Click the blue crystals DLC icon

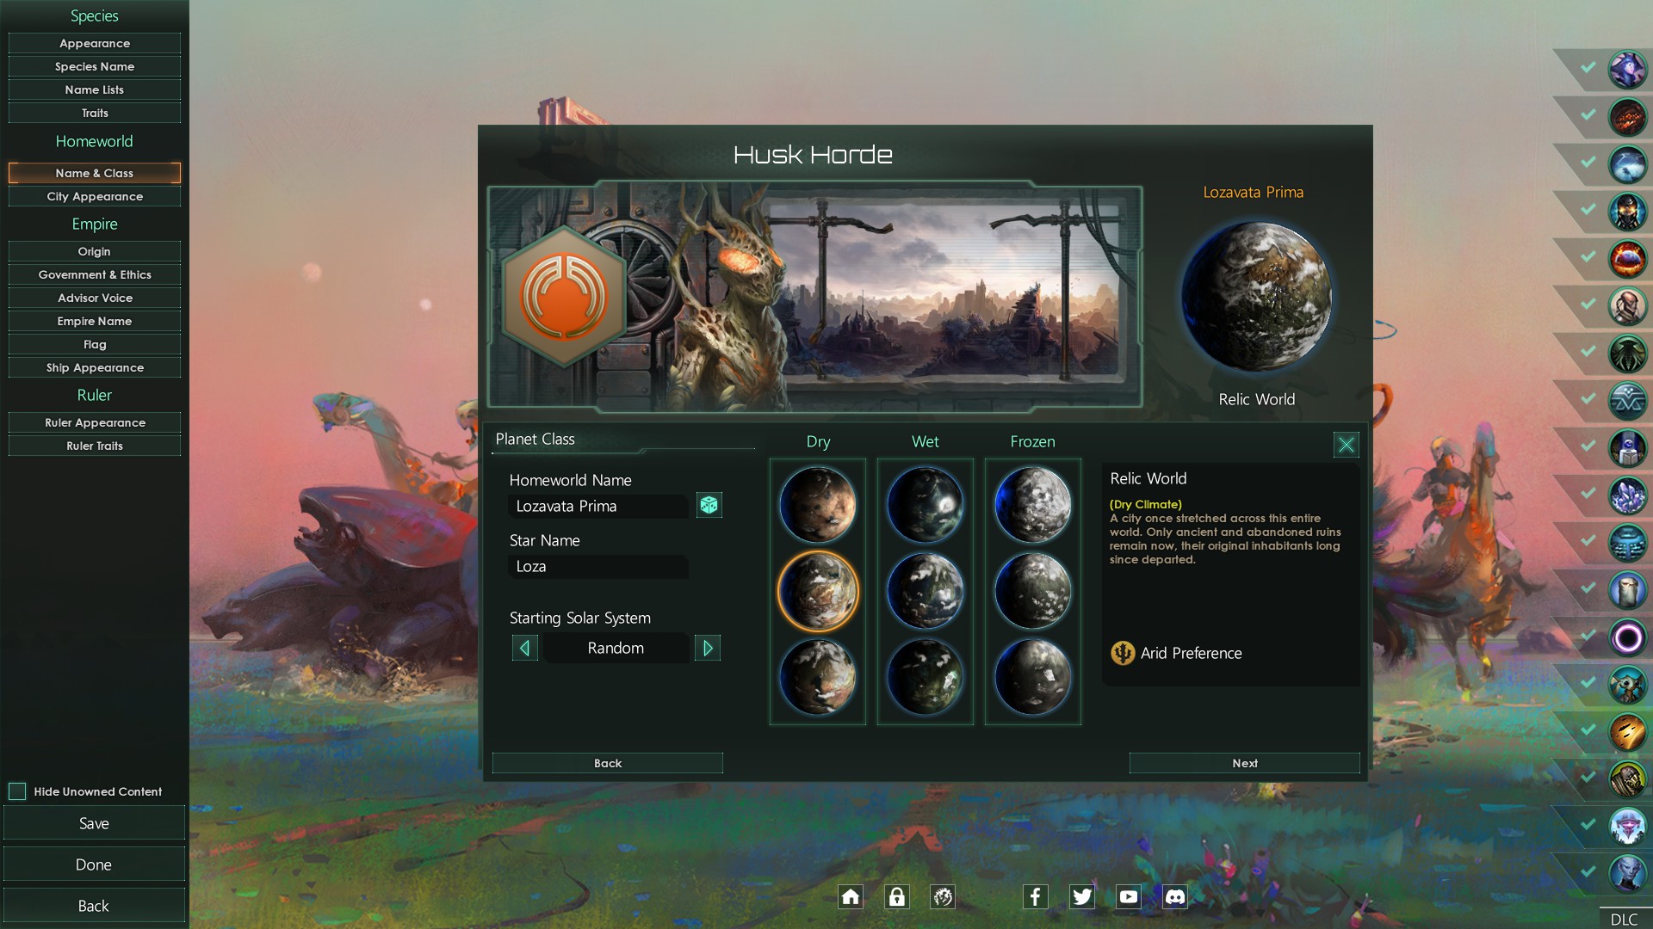[x=1627, y=495]
